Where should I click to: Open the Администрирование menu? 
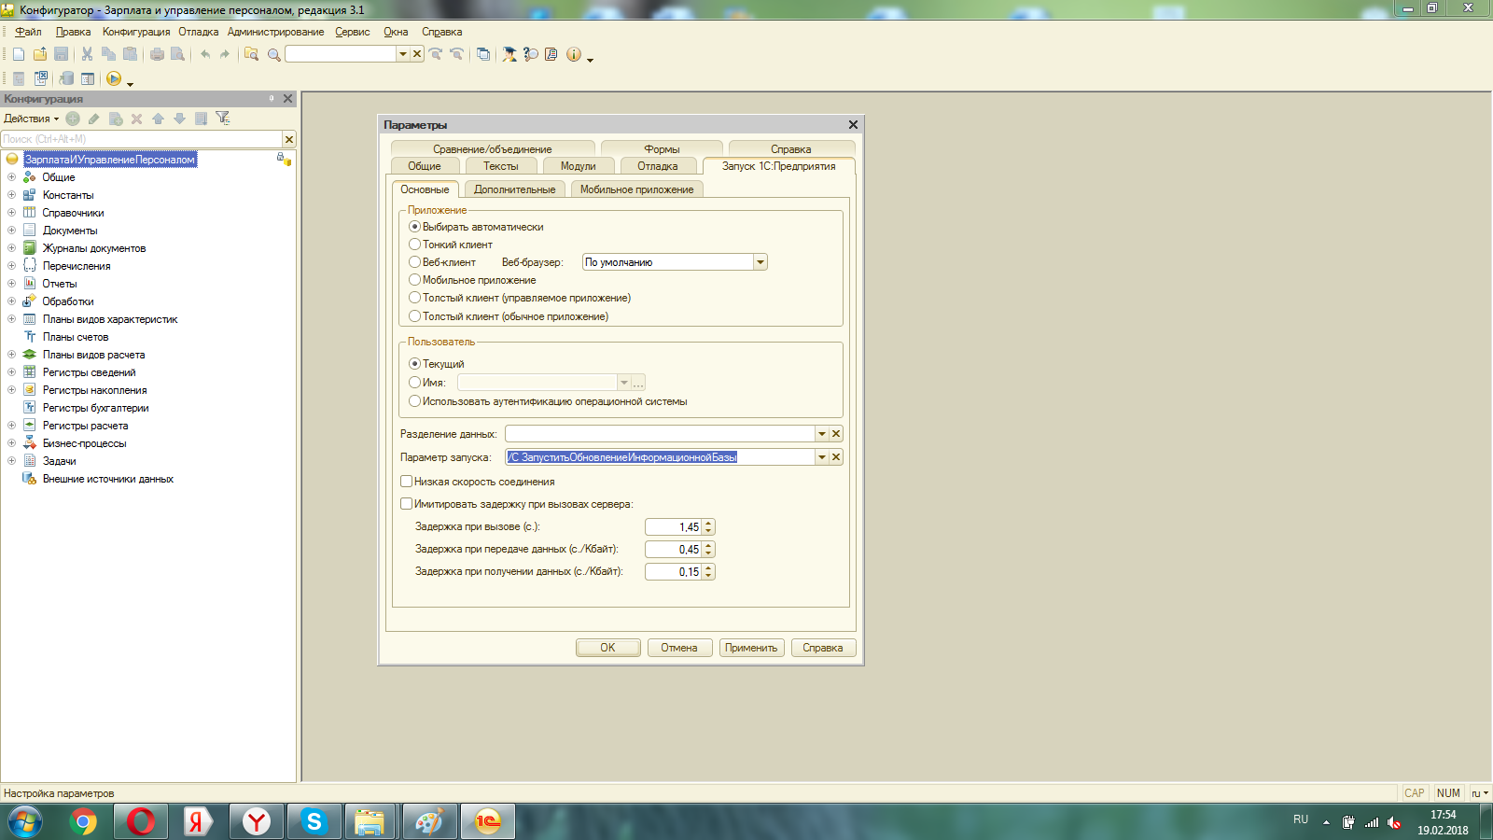point(275,32)
